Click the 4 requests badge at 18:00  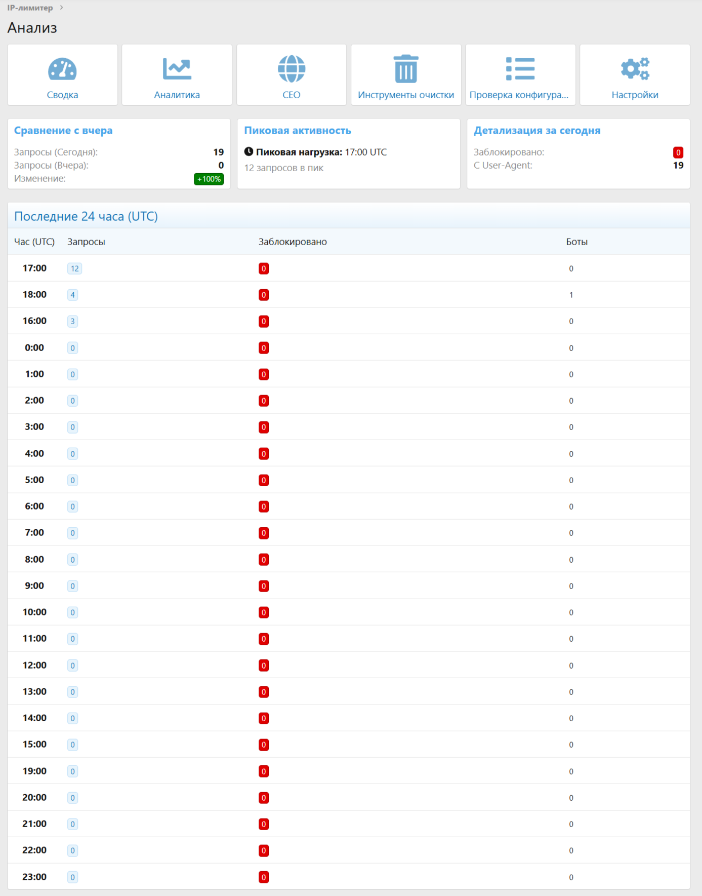click(x=73, y=295)
